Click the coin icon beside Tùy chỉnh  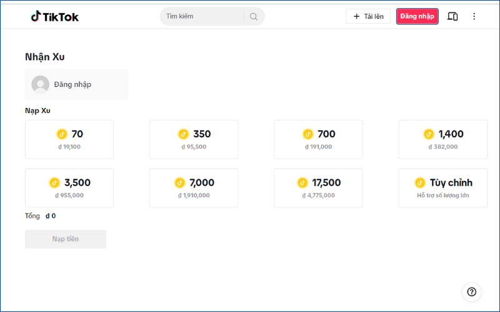[x=420, y=183]
